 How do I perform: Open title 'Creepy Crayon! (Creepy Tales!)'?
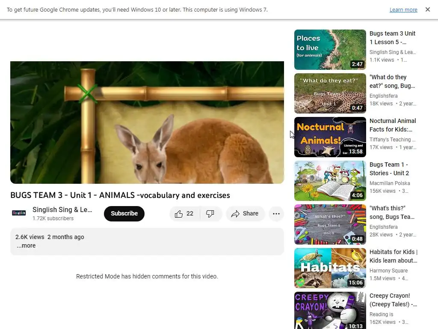(x=394, y=300)
